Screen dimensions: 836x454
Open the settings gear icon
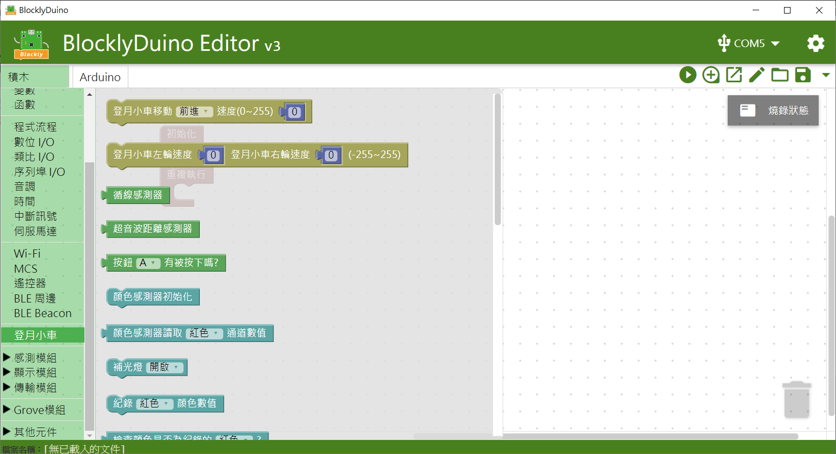tap(815, 43)
